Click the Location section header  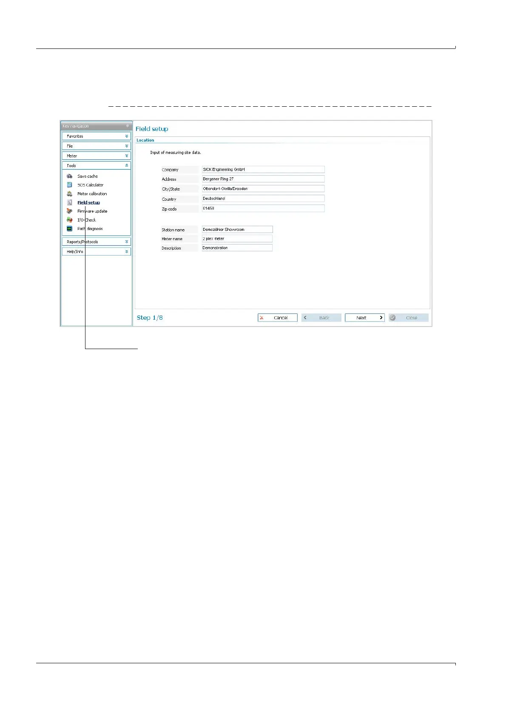[x=145, y=140]
